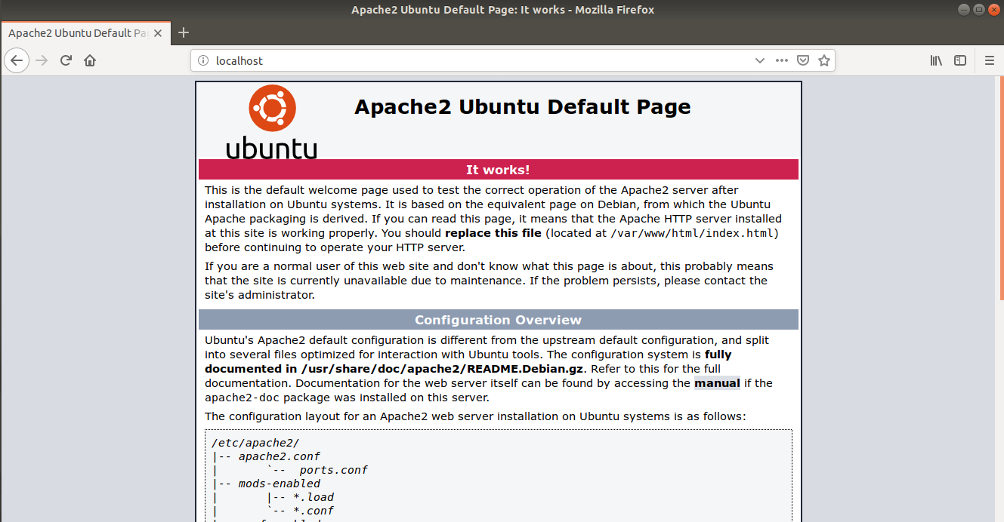The width and height of the screenshot is (1004, 522).
Task: Click the "It works!" banner
Action: 498,170
